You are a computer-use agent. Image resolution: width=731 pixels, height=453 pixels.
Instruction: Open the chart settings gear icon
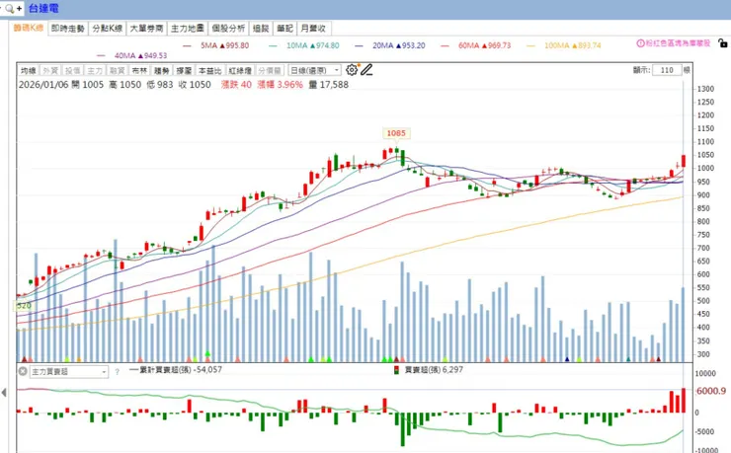pos(352,70)
